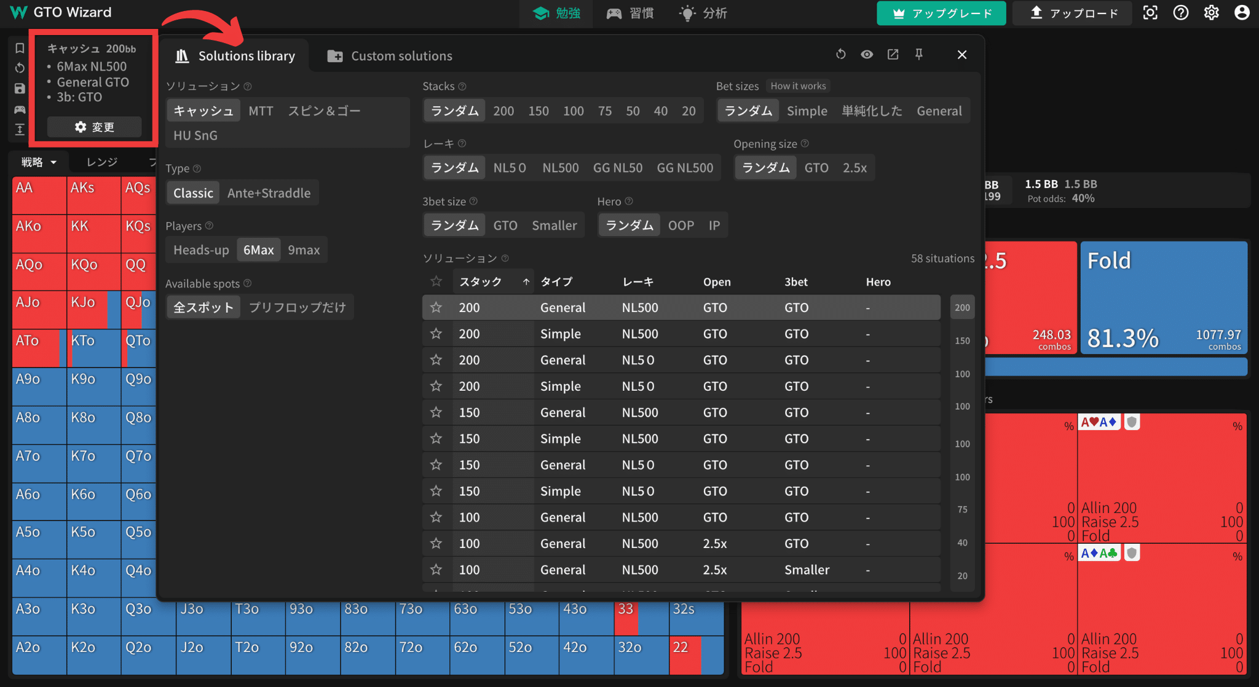The height and width of the screenshot is (687, 1259).
Task: Sort by レーキ column header
Action: pyautogui.click(x=637, y=281)
